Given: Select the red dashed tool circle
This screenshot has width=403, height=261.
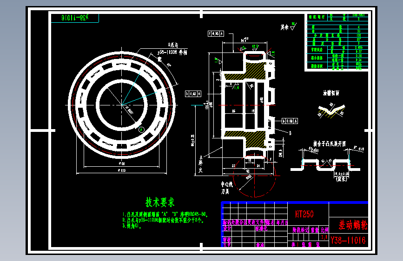Looking at the screenshot, I should [x=254, y=176].
